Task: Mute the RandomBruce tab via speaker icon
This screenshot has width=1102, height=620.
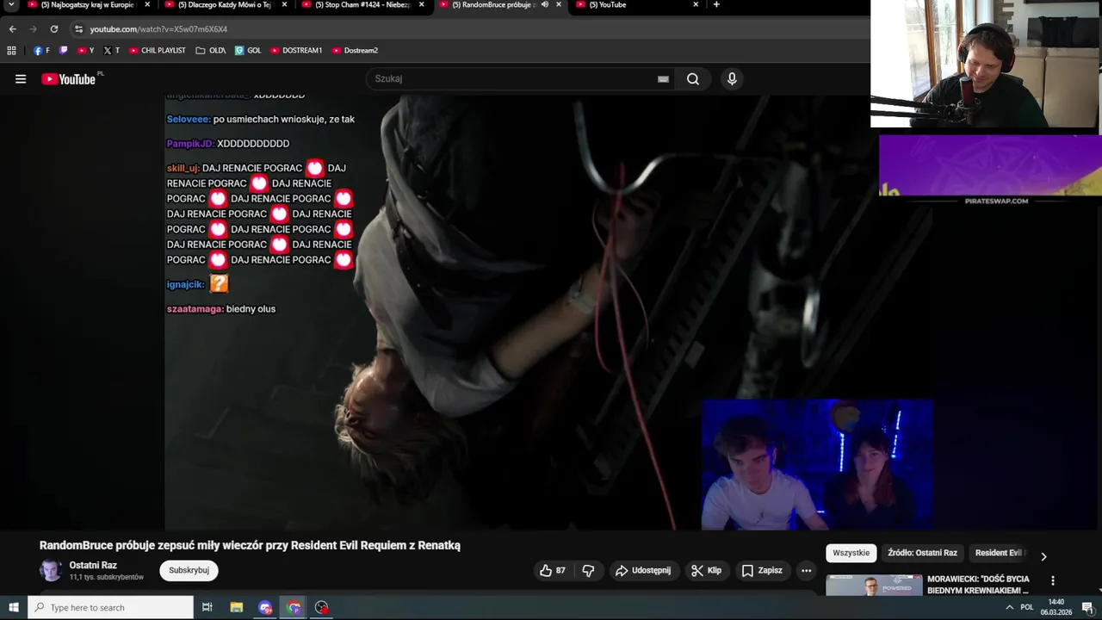Action: pyautogui.click(x=544, y=5)
